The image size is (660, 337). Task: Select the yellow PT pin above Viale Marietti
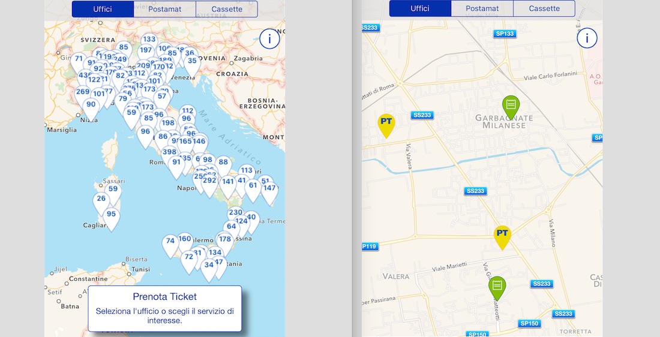pyautogui.click(x=502, y=234)
